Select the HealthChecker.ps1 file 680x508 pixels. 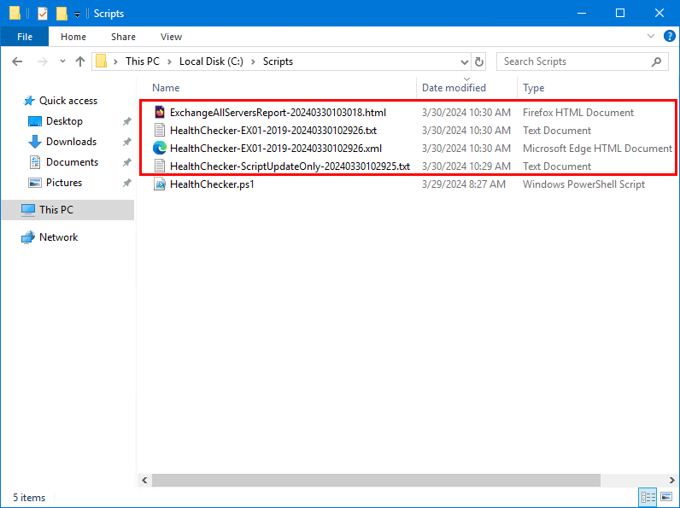pos(212,184)
